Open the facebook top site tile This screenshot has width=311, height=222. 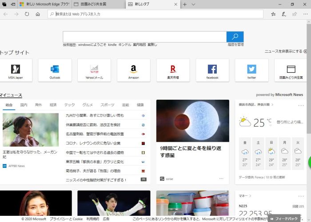tap(212, 70)
